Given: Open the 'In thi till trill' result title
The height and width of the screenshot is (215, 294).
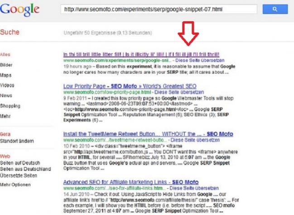Looking at the screenshot, I should click(141, 54).
